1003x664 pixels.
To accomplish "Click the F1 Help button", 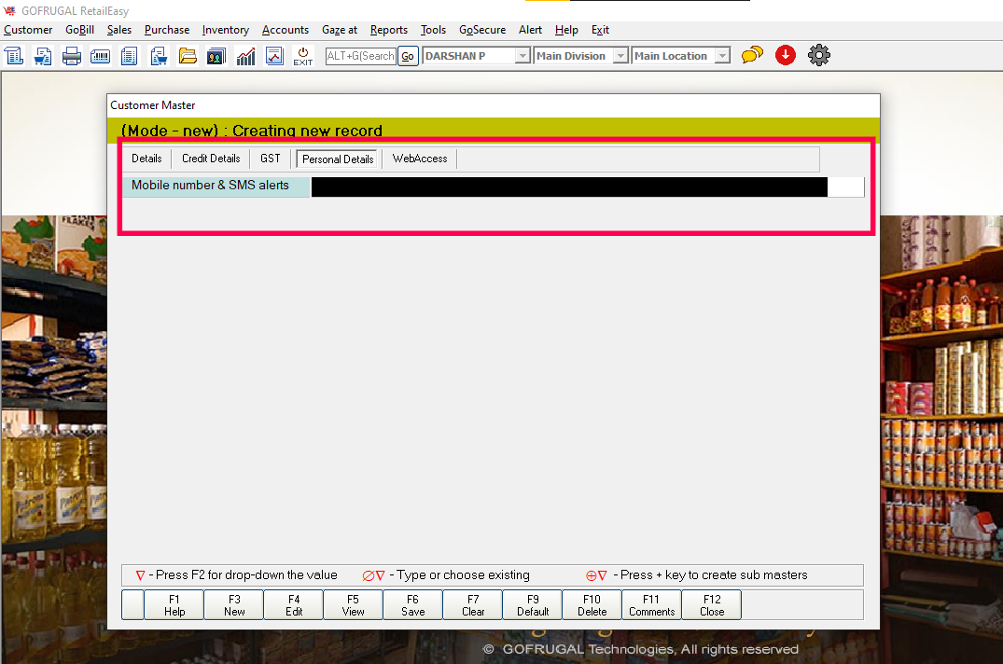I will click(174, 605).
